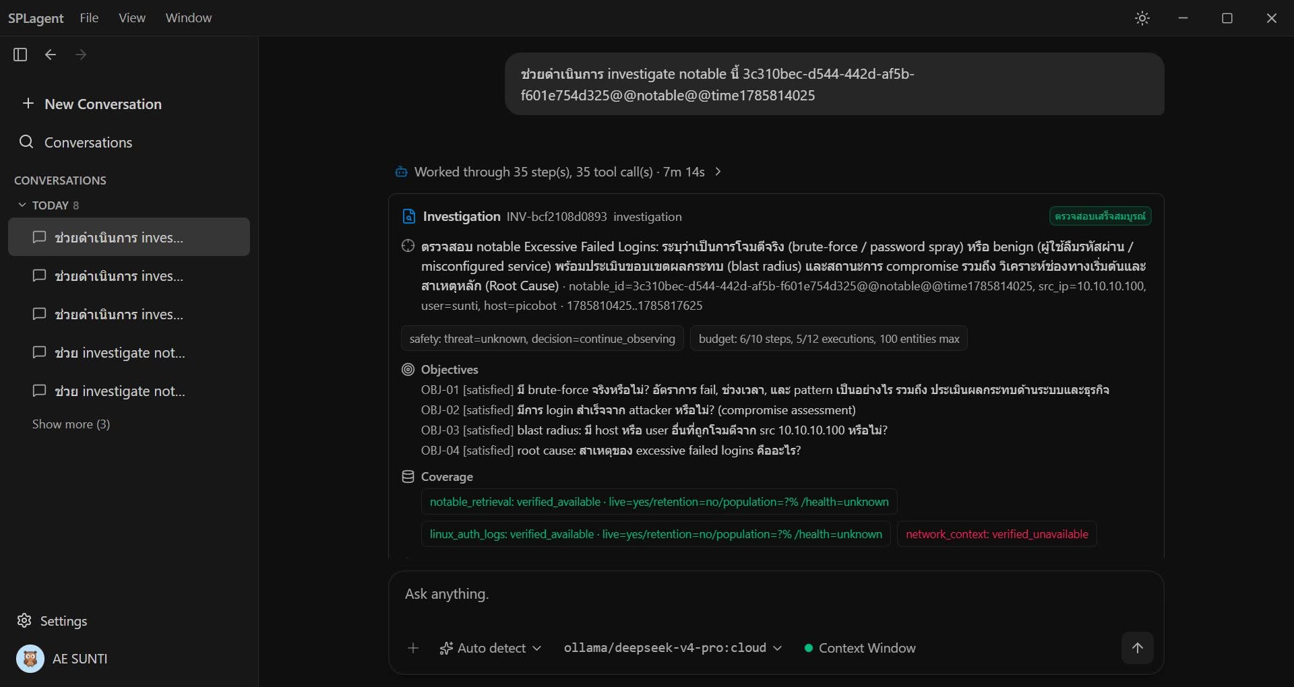
Task: Click the linux_auth_logs coverage chip
Action: pyautogui.click(x=656, y=534)
